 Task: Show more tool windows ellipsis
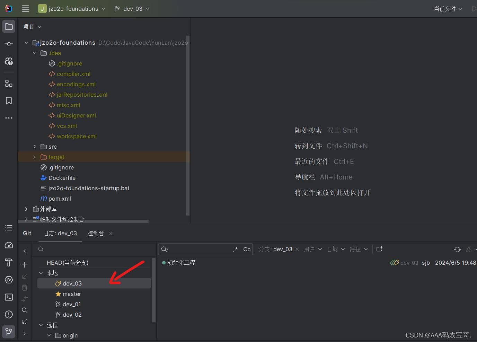tap(9, 118)
